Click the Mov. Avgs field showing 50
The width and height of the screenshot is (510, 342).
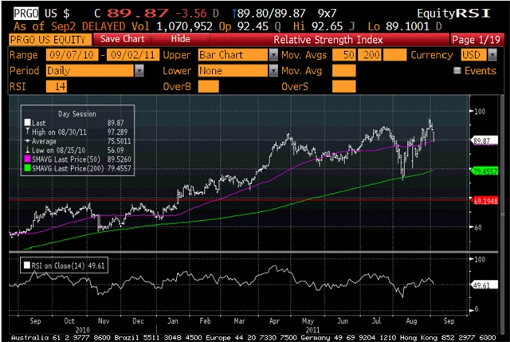coord(343,55)
